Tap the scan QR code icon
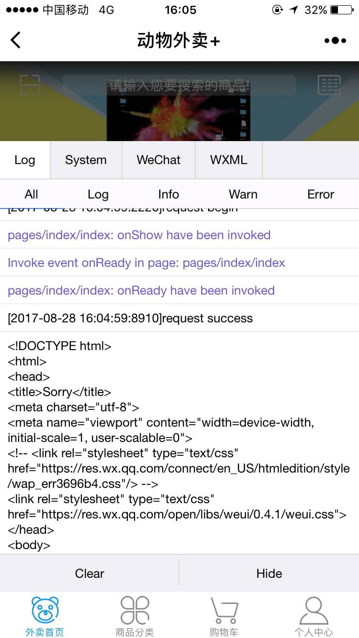The height and width of the screenshot is (638, 359). point(30,85)
